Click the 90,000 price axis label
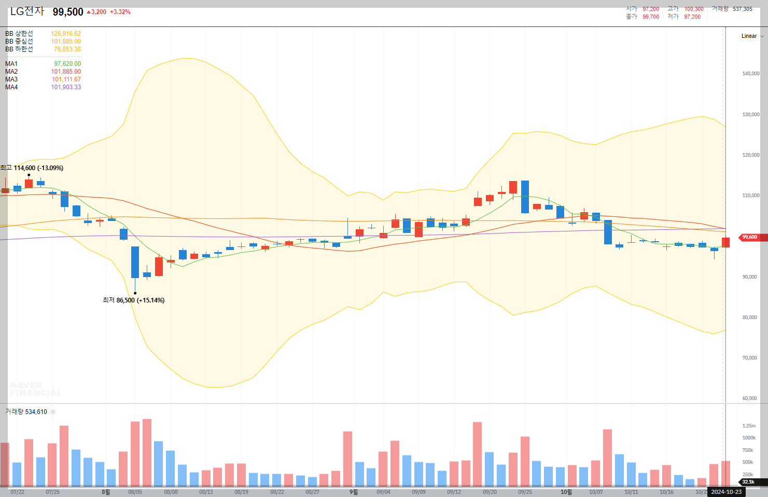This screenshot has height=497, width=768. tap(749, 277)
